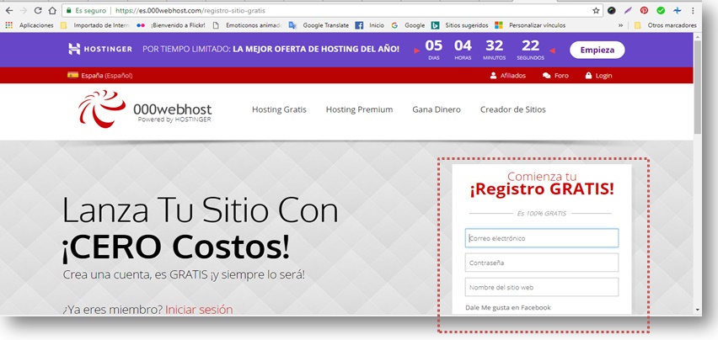Click the countdown DIAS value 05
The width and height of the screenshot is (718, 340).
pos(434,45)
